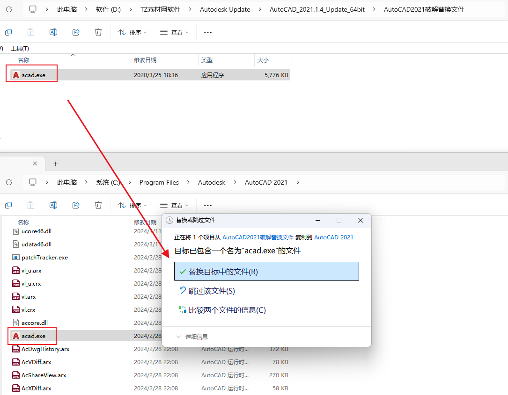508x395 pixels.
Task: Add a new tab in lower Explorer window
Action: coord(55,164)
